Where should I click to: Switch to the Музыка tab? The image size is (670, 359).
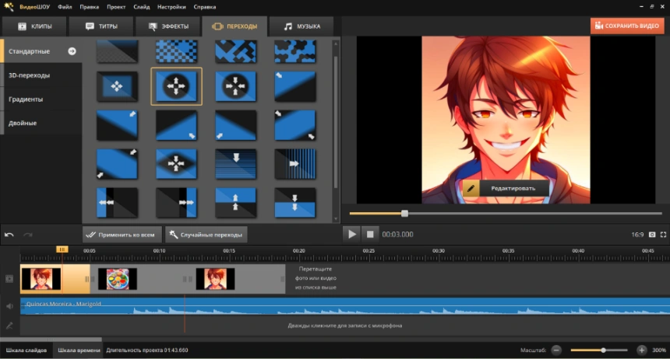tap(302, 26)
